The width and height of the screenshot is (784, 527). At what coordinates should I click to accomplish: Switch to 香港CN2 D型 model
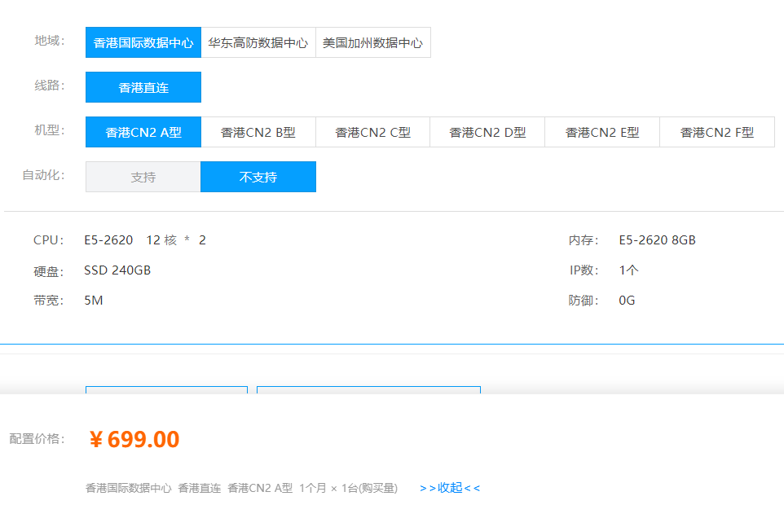(487, 132)
